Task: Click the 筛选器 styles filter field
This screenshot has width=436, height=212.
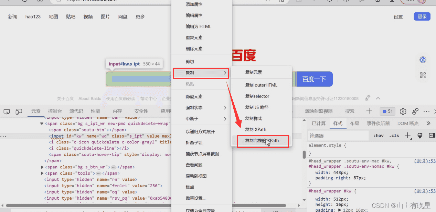Action: click(339, 136)
